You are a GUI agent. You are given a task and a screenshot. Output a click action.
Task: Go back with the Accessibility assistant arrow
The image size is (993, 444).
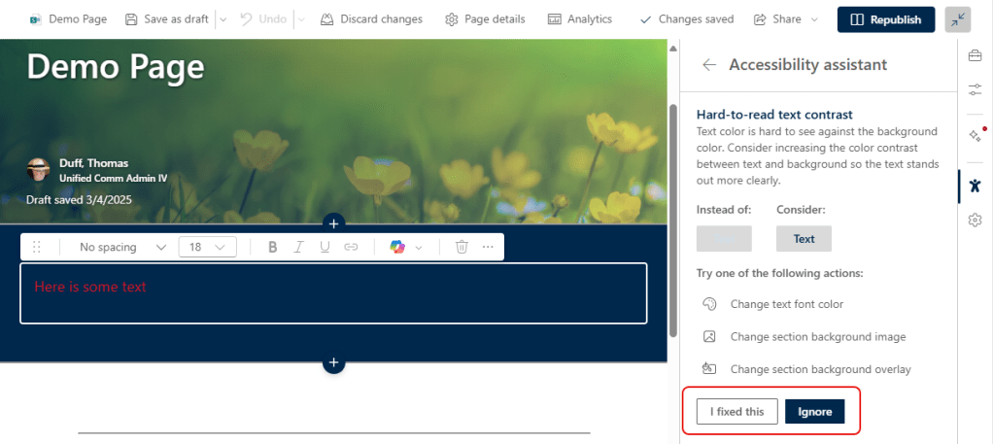[709, 65]
